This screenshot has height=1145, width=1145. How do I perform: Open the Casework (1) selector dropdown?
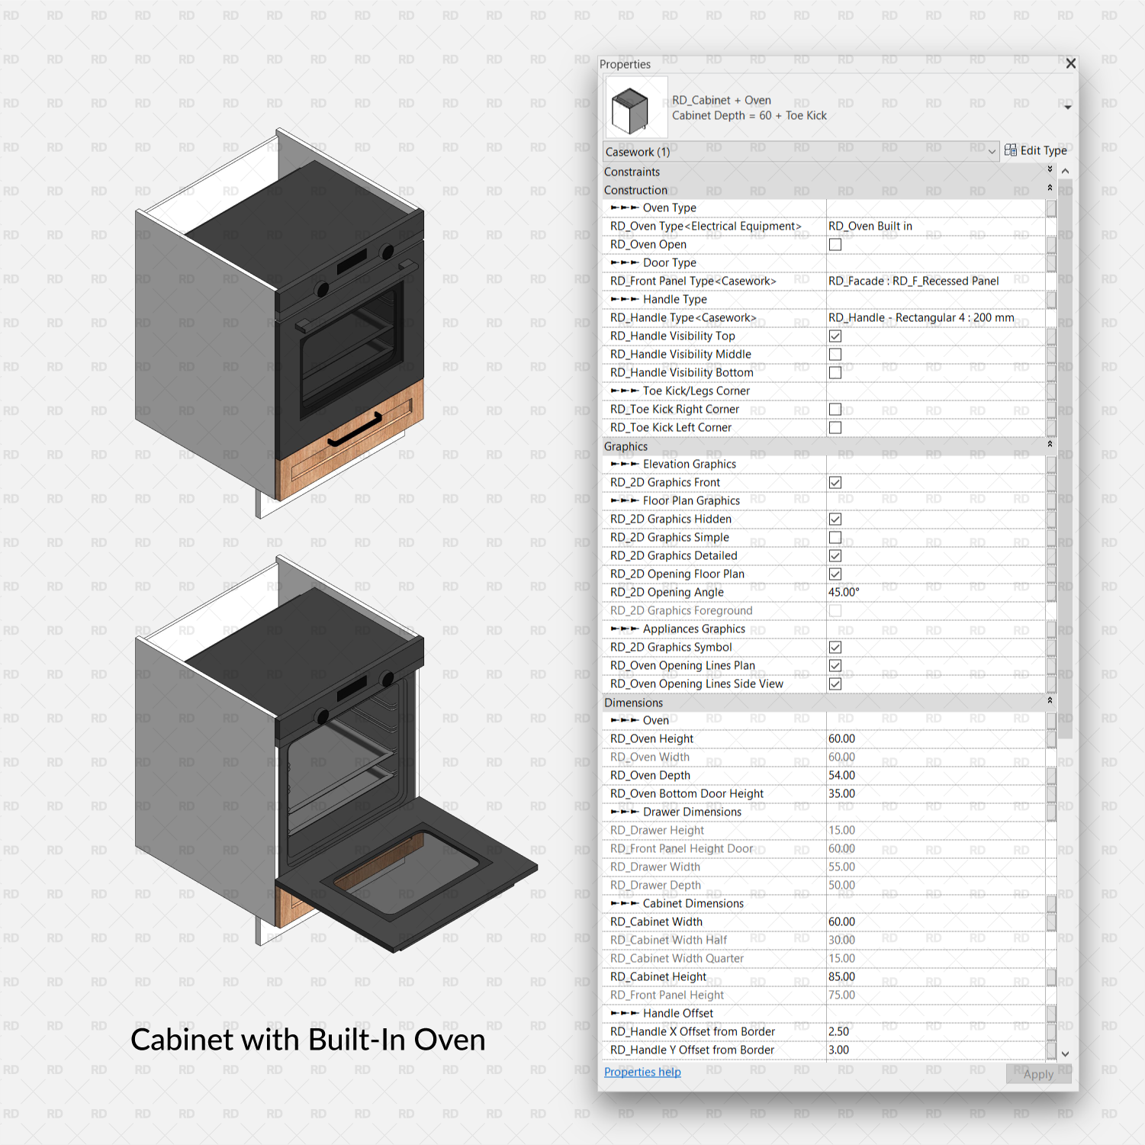(x=992, y=151)
